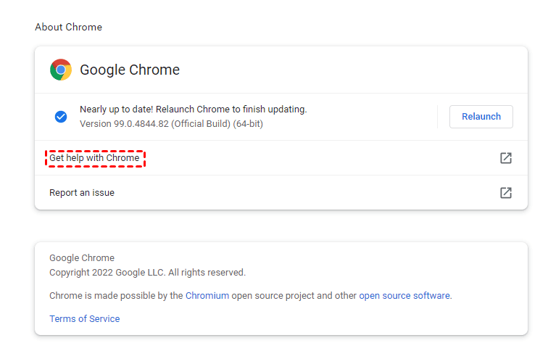The height and width of the screenshot is (351, 548).
Task: Click external link icon beside Report an issue
Action: [506, 193]
